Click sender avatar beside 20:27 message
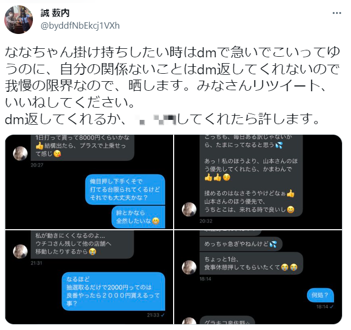Viewport: 351px width, 330px height. 20,153
